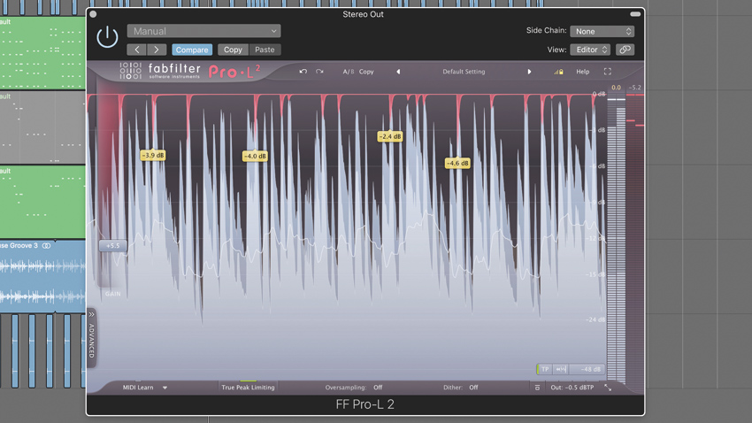
Task: Open the View Editor dropdown
Action: pyautogui.click(x=590, y=50)
